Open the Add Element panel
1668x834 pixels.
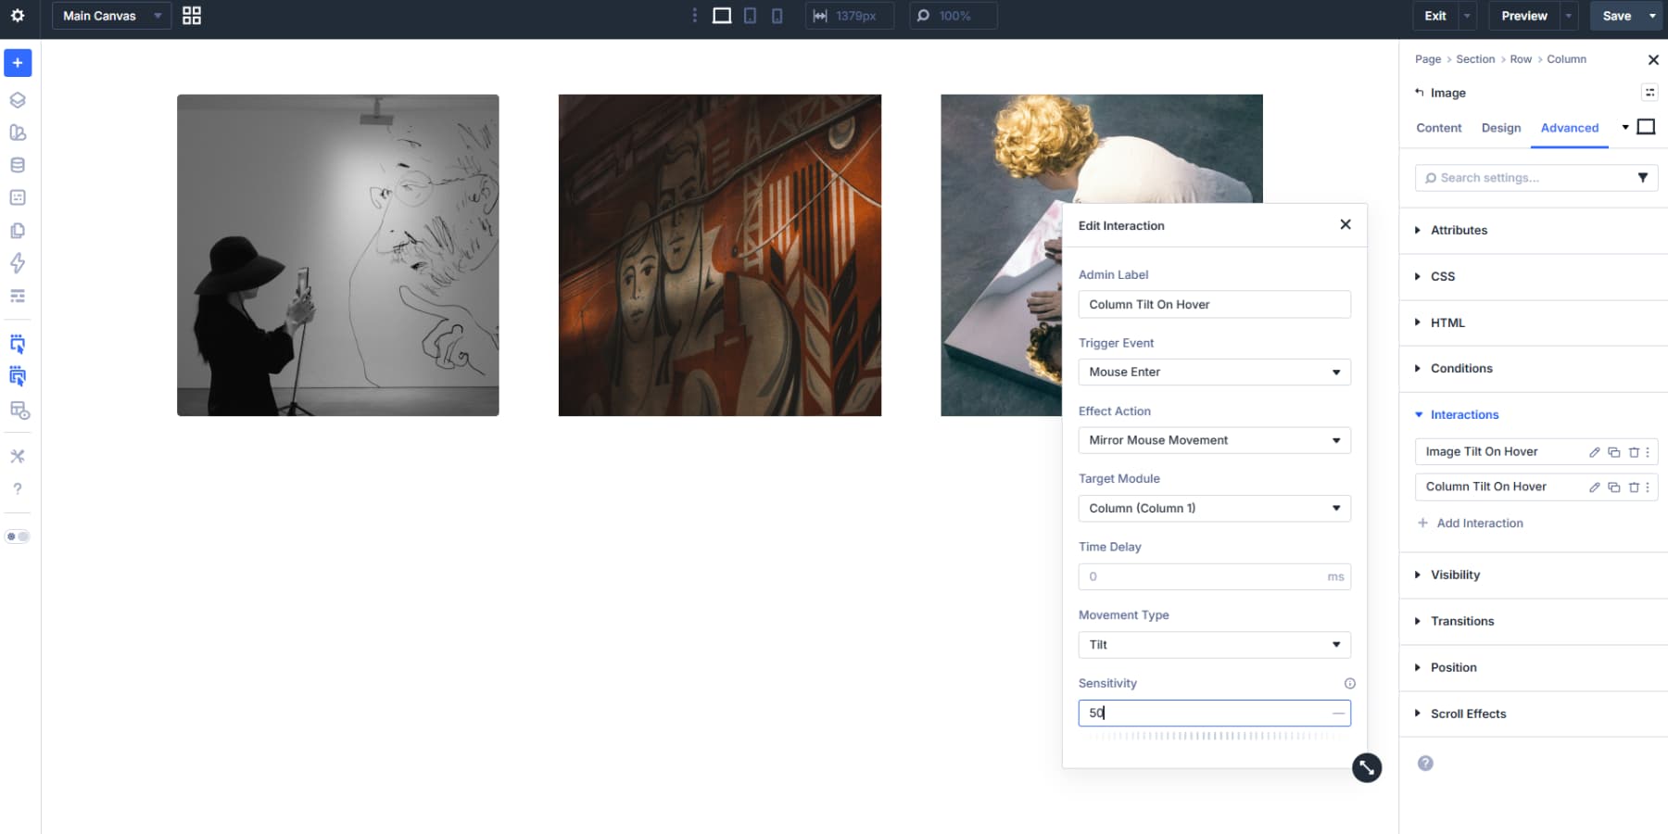(x=17, y=63)
